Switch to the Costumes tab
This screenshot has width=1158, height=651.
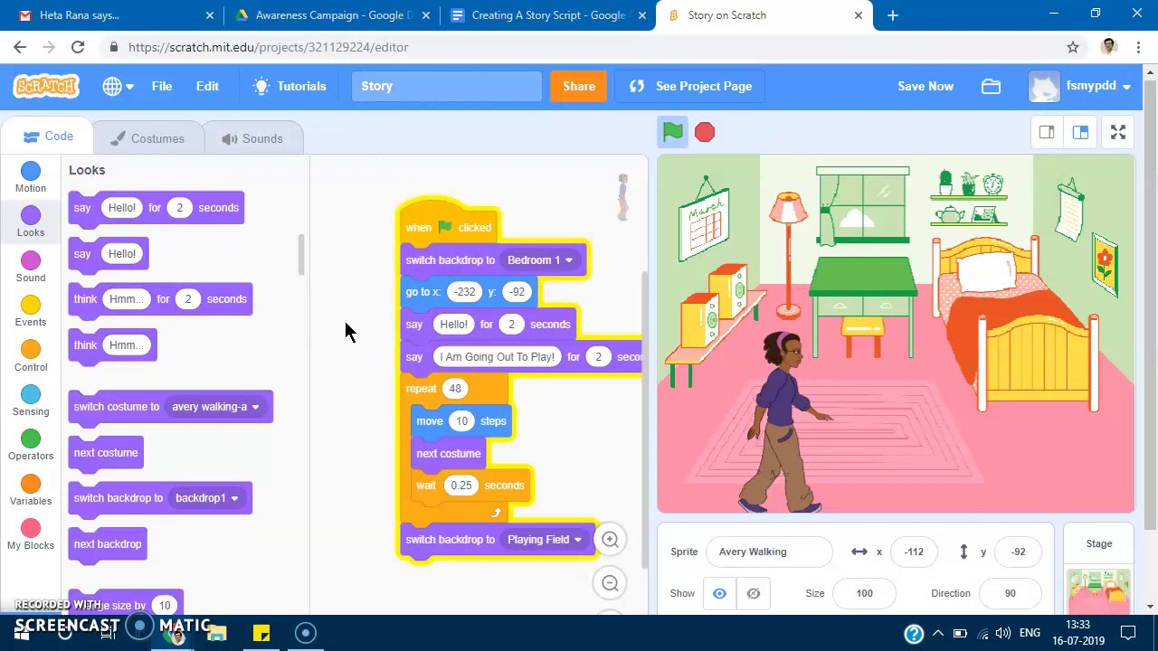(147, 138)
